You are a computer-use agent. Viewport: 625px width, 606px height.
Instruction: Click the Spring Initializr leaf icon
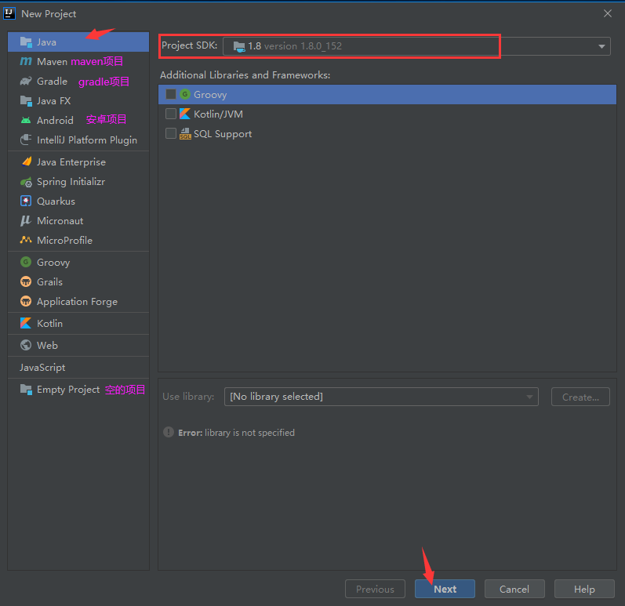pyautogui.click(x=26, y=182)
